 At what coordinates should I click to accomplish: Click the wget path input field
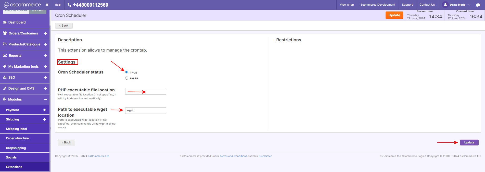pyautogui.click(x=146, y=110)
